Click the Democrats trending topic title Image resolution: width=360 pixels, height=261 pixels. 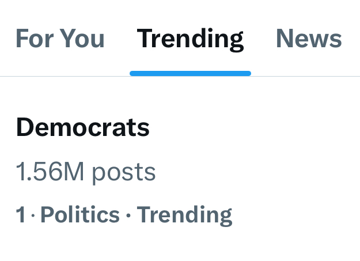82,127
